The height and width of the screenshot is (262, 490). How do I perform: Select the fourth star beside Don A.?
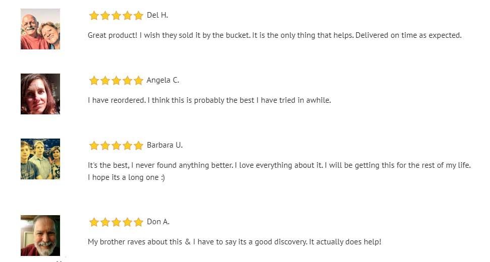click(127, 222)
